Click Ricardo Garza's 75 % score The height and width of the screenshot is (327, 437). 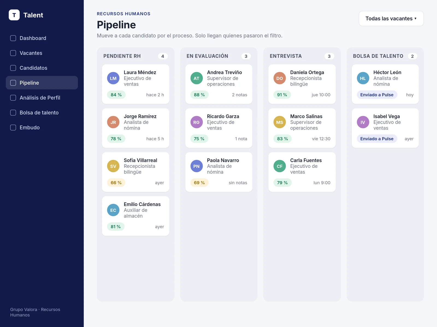pyautogui.click(x=199, y=139)
